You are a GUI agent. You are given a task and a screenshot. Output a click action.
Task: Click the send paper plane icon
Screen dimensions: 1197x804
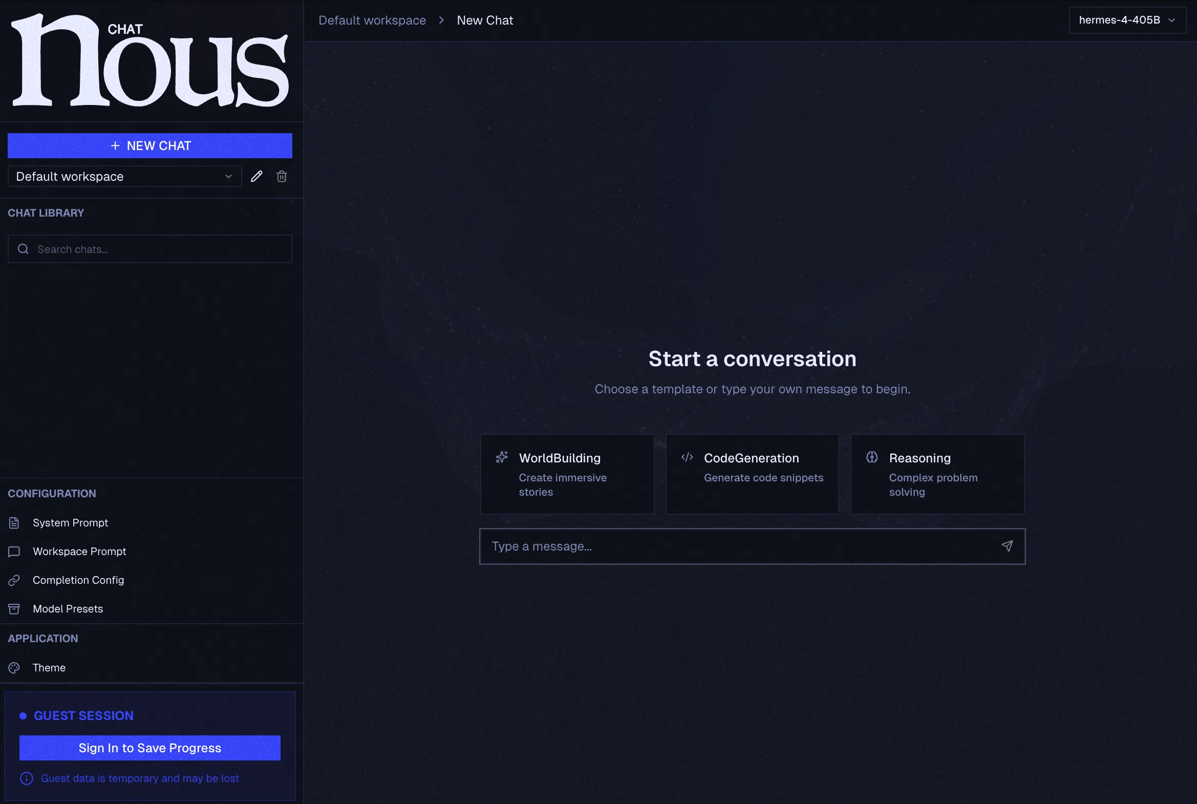1008,546
